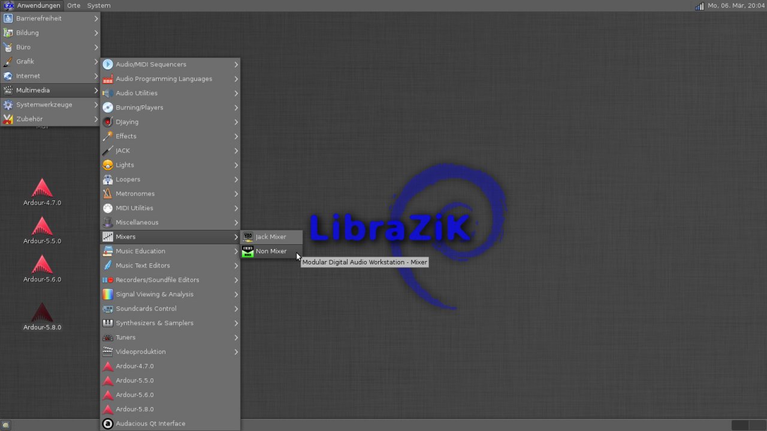Click the JACK cable icon
This screenshot has height=431, width=767.
pyautogui.click(x=108, y=151)
